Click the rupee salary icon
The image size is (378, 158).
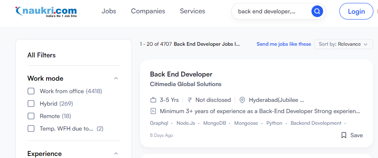pos(190,100)
